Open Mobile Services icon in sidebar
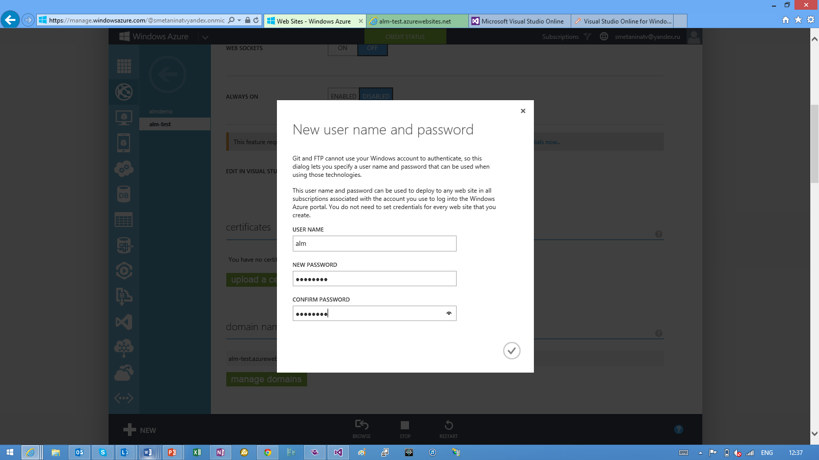 tap(124, 143)
